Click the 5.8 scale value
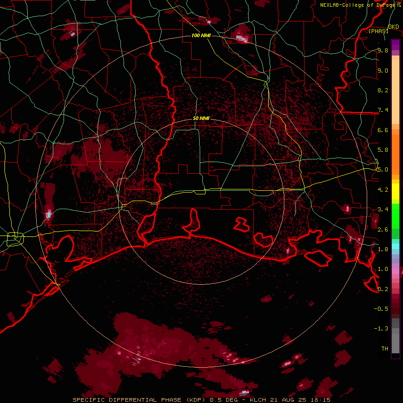The height and width of the screenshot is (403, 403). click(383, 150)
